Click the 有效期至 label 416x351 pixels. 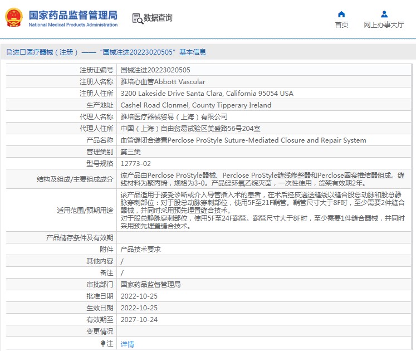click(x=100, y=319)
